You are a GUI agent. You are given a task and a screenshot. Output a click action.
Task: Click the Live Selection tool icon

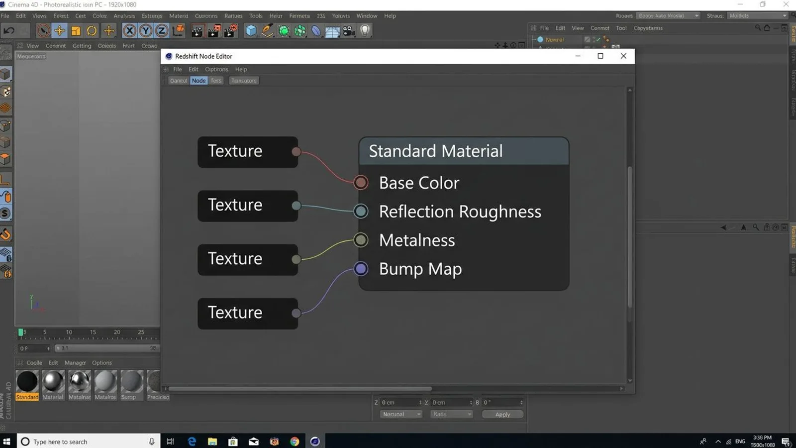[43, 31]
